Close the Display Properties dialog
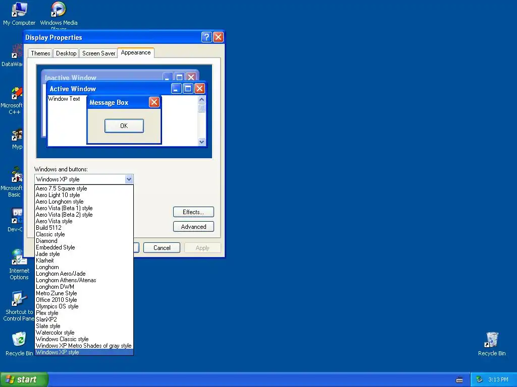517x387 pixels. [x=218, y=37]
